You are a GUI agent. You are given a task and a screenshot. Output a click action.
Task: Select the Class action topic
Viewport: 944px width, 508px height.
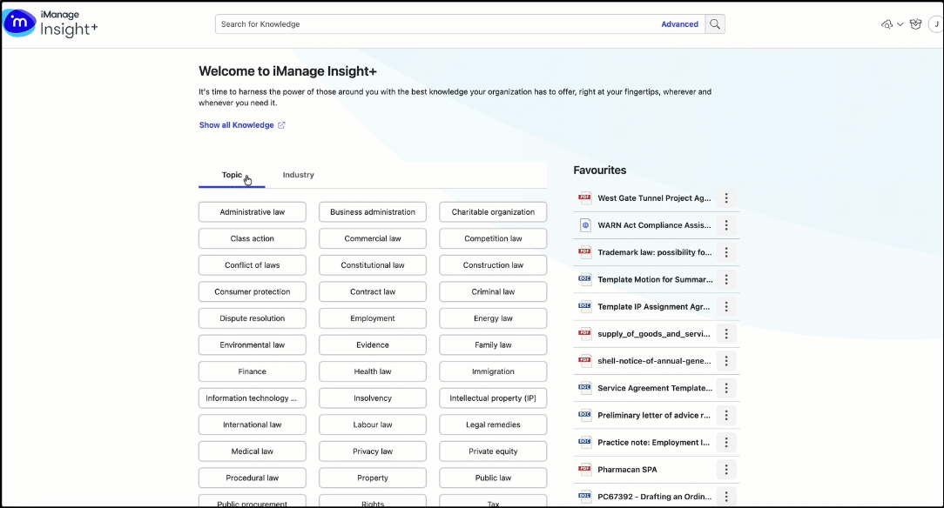(x=253, y=238)
